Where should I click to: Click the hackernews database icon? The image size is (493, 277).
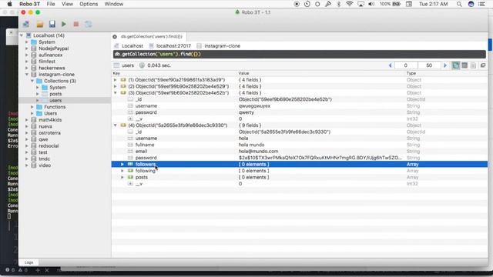34,68
